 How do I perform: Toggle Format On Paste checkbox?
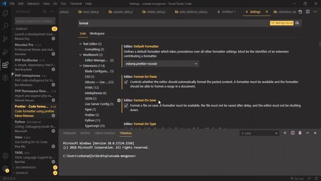tap(126, 82)
